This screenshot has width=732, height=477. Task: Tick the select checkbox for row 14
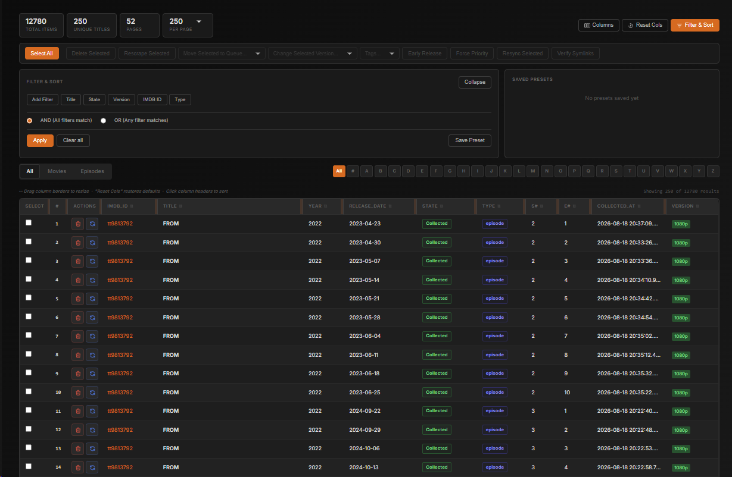(x=29, y=466)
